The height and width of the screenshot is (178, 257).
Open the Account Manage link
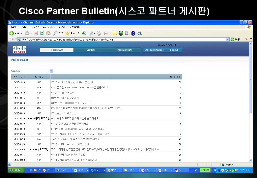(155, 50)
